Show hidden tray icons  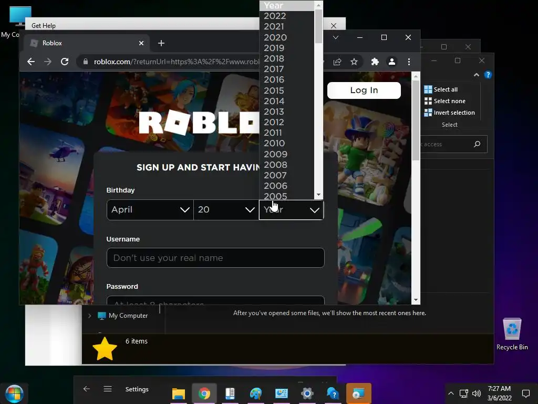451,393
